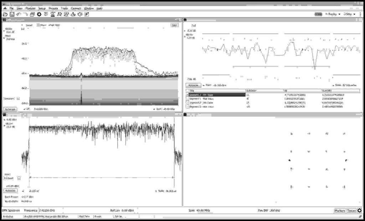Enable the Segment1 Max Value checkbox
The image size is (365, 221).
[x=188, y=99]
